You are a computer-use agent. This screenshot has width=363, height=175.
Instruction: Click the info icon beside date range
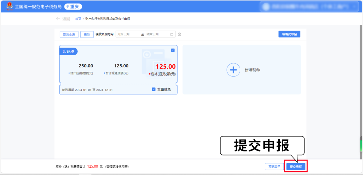coord(179,34)
